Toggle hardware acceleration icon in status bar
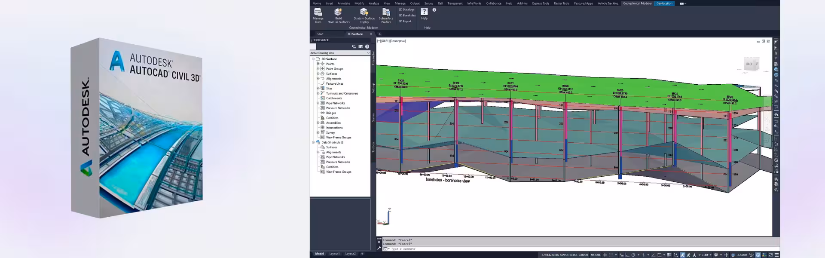This screenshot has height=258, width=825. pyautogui.click(x=758, y=255)
